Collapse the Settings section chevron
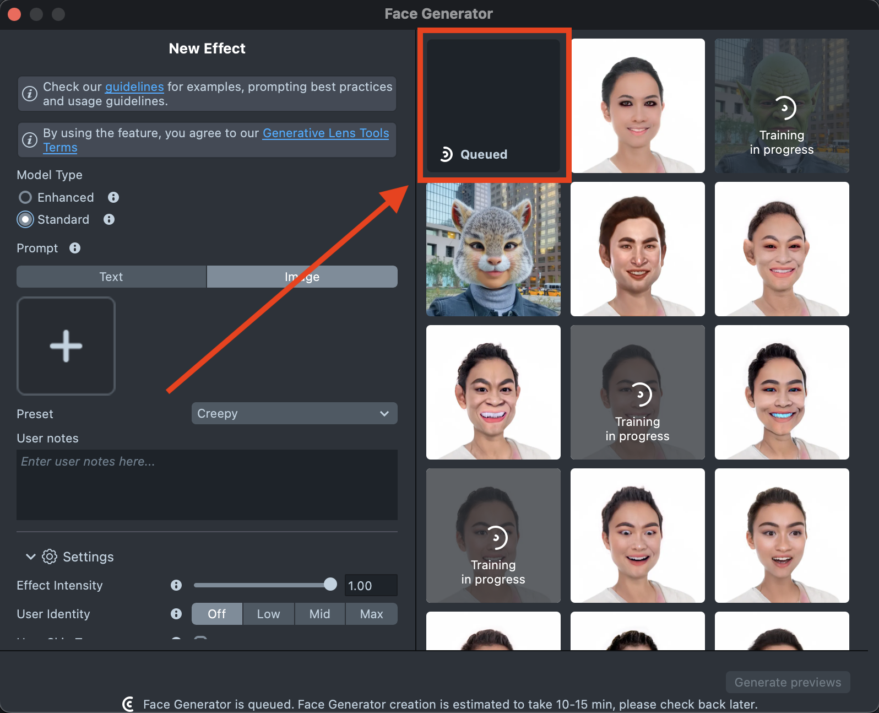 [31, 557]
